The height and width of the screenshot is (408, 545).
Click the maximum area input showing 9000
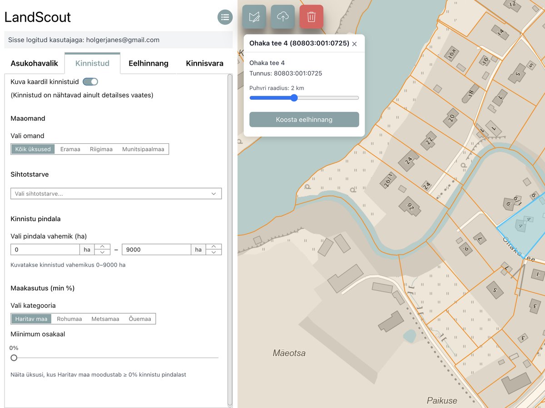[156, 249]
